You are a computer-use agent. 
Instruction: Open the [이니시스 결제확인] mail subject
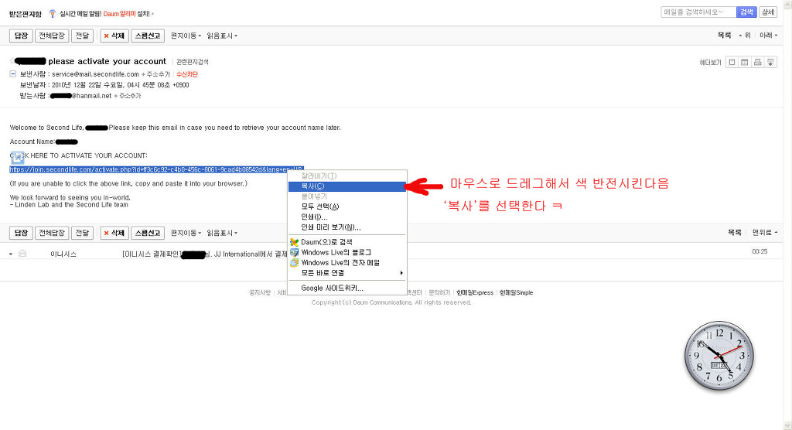(204, 254)
